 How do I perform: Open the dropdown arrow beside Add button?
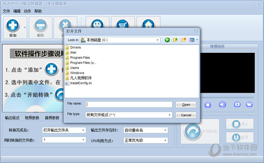click(25, 27)
